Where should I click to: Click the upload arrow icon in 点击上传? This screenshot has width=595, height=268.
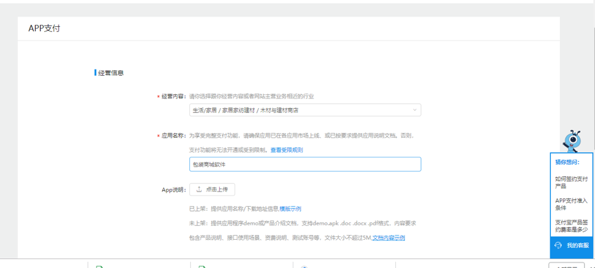[199, 189]
